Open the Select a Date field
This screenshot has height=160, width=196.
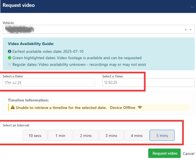click(49, 83)
